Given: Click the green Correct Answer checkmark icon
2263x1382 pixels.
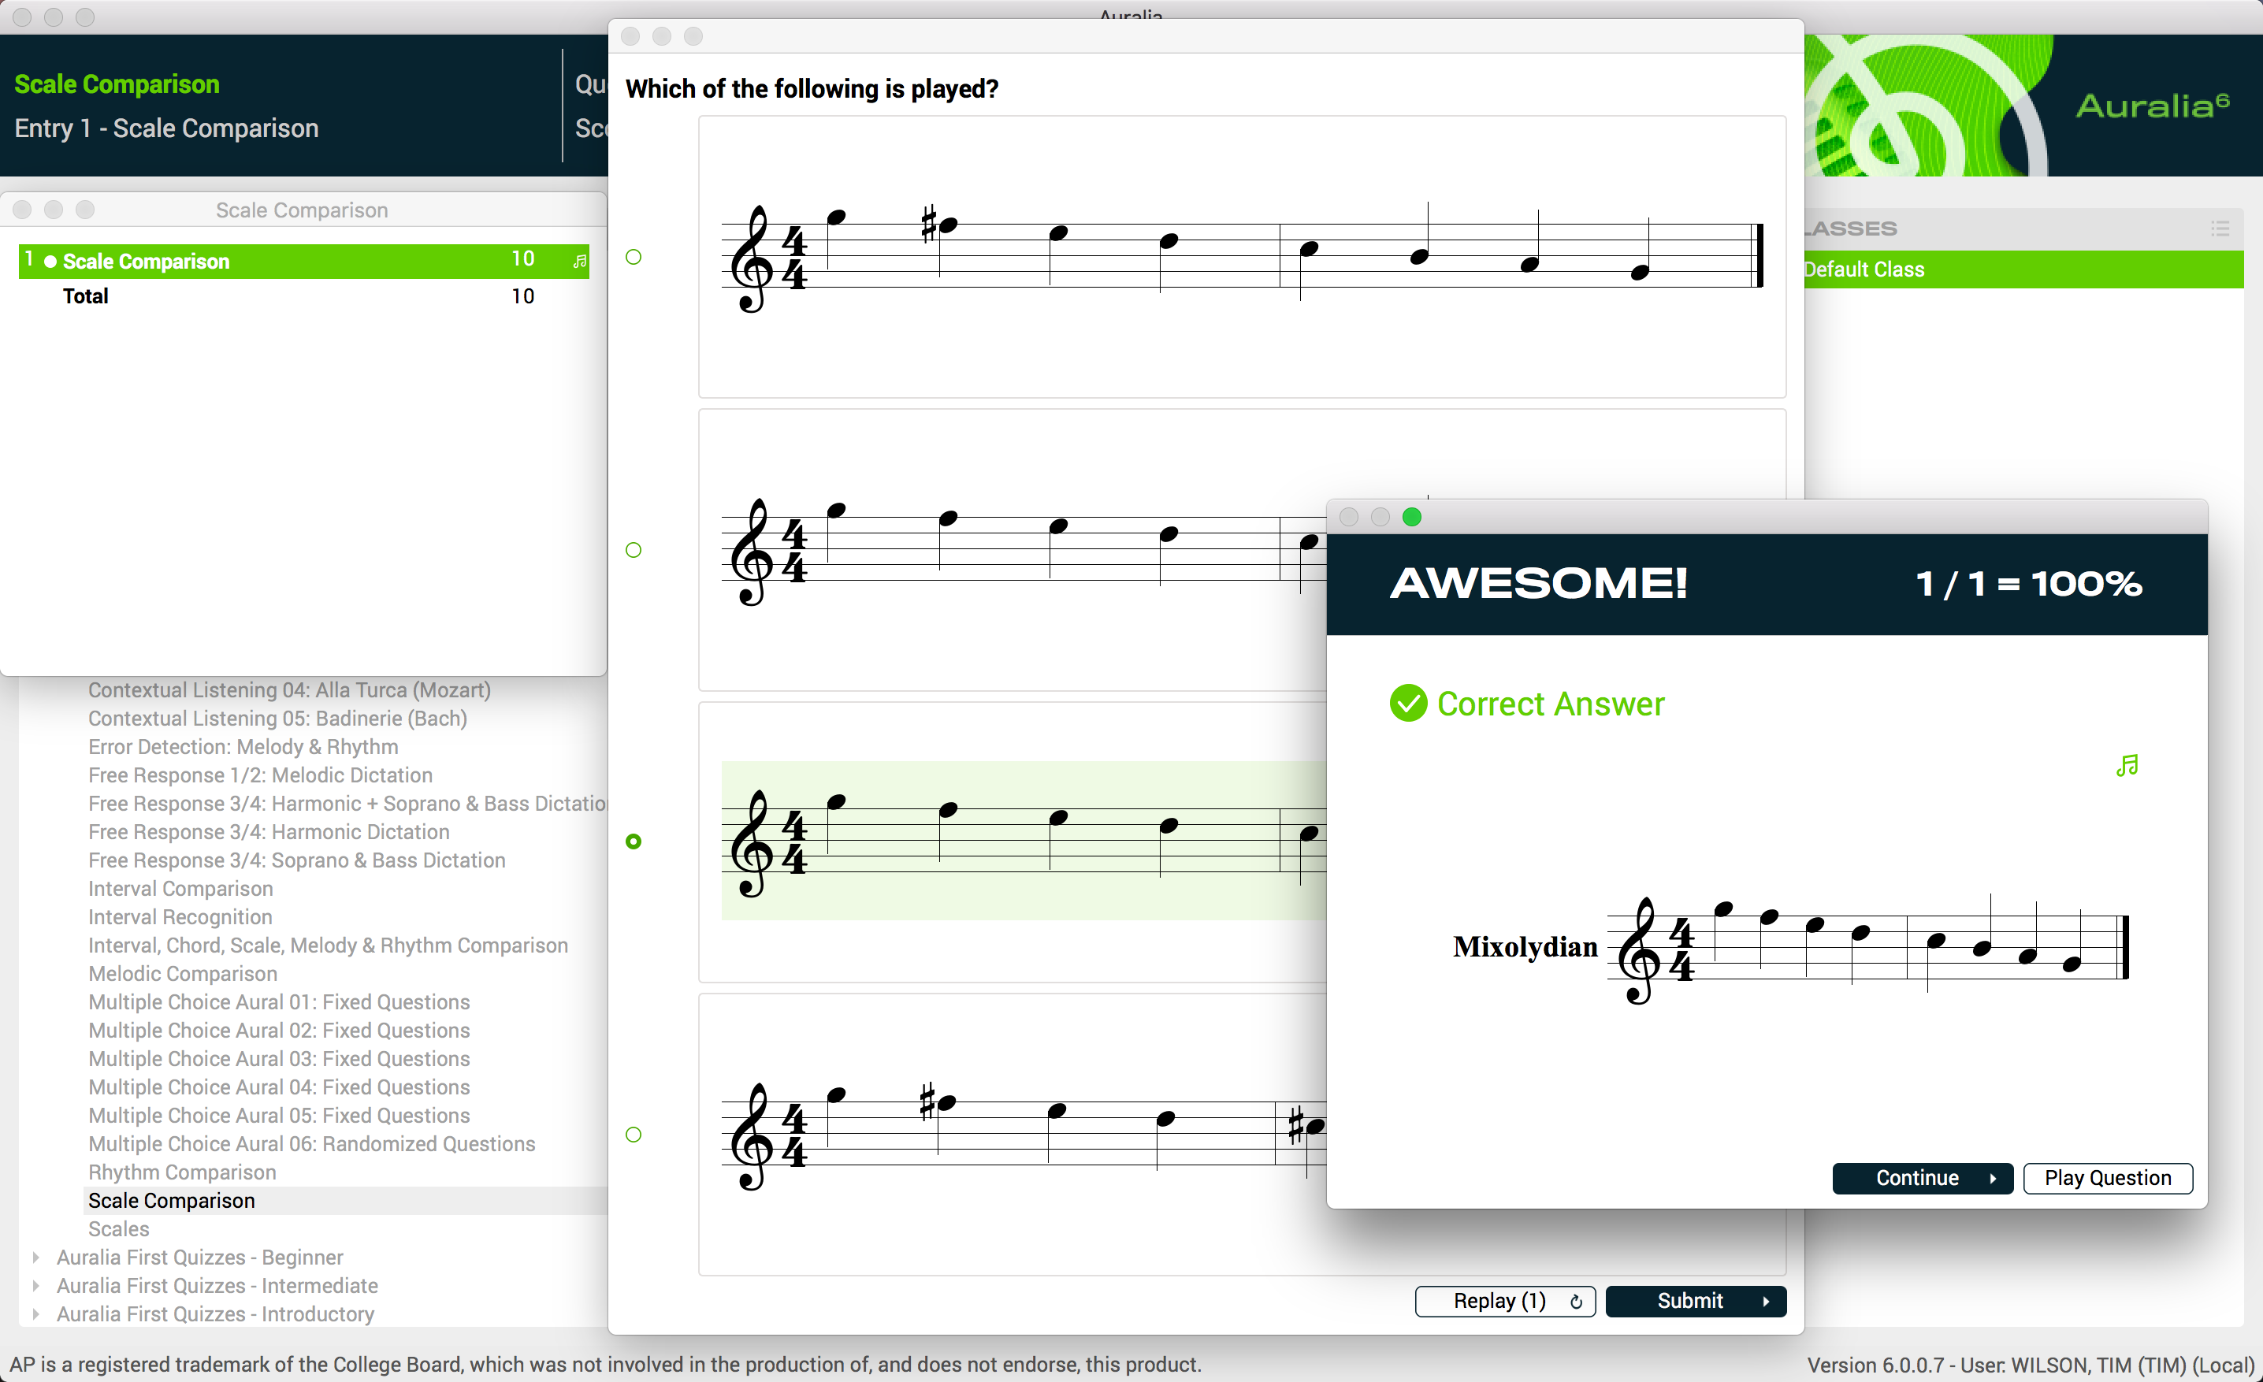Looking at the screenshot, I should [x=1408, y=704].
